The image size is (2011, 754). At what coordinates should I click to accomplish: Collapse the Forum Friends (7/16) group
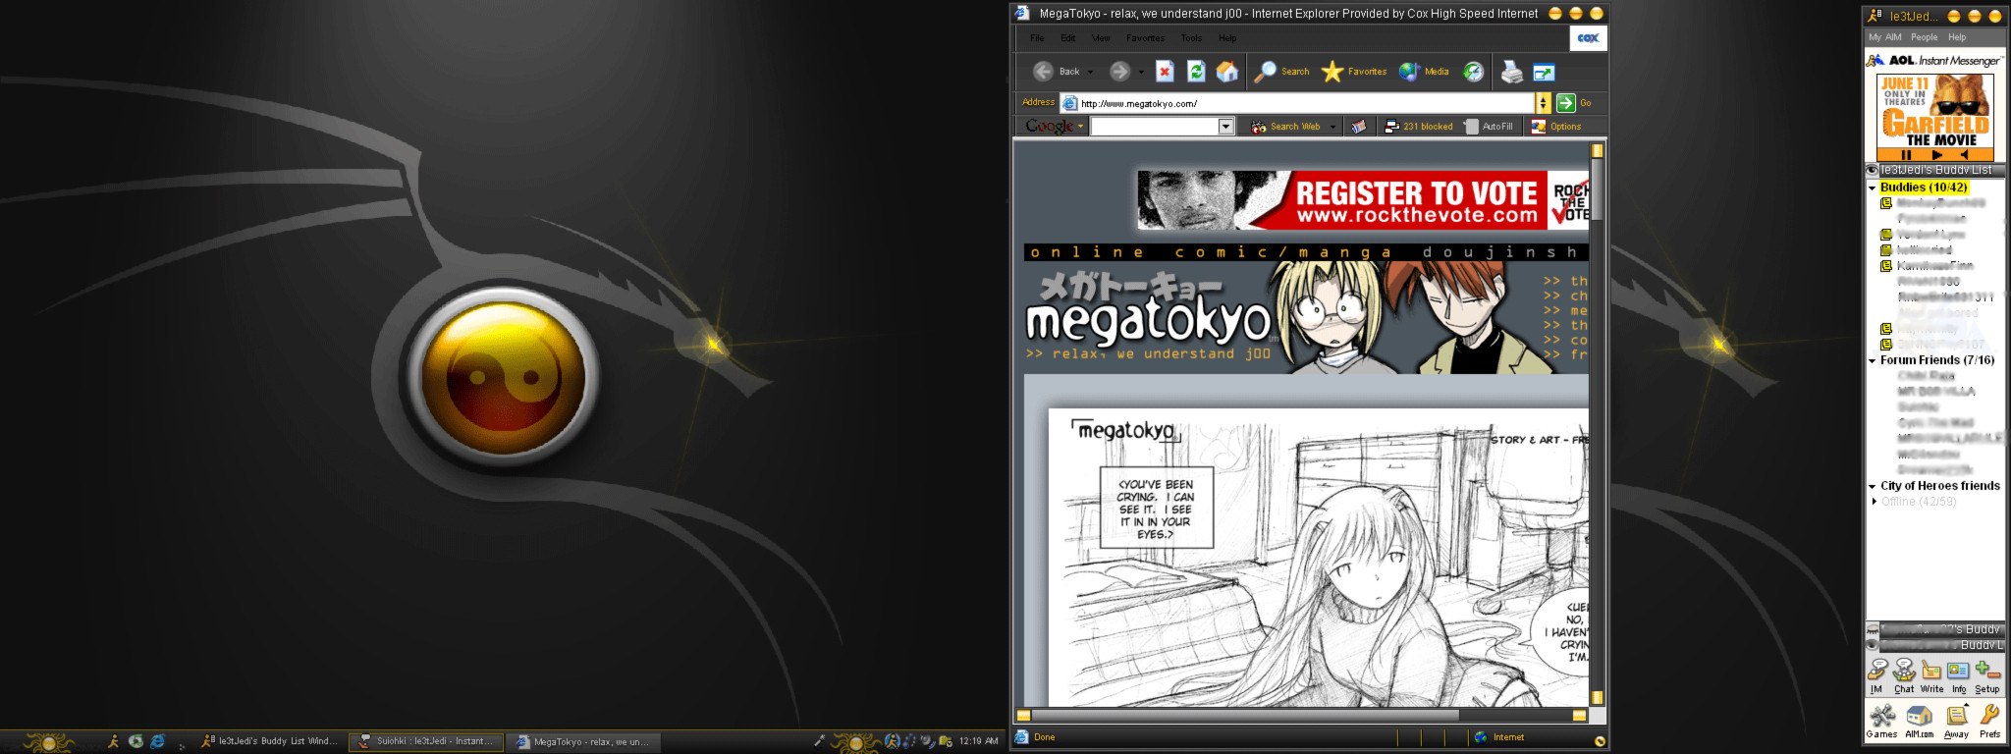coord(1872,360)
